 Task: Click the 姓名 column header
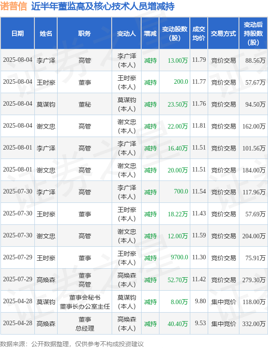click(46, 33)
